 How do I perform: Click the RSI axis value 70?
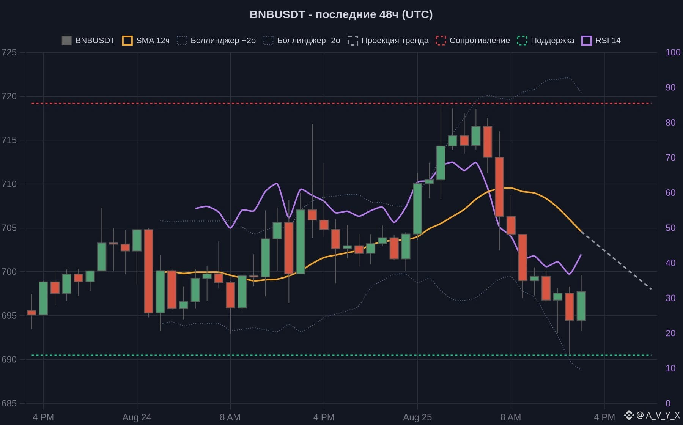pyautogui.click(x=670, y=157)
